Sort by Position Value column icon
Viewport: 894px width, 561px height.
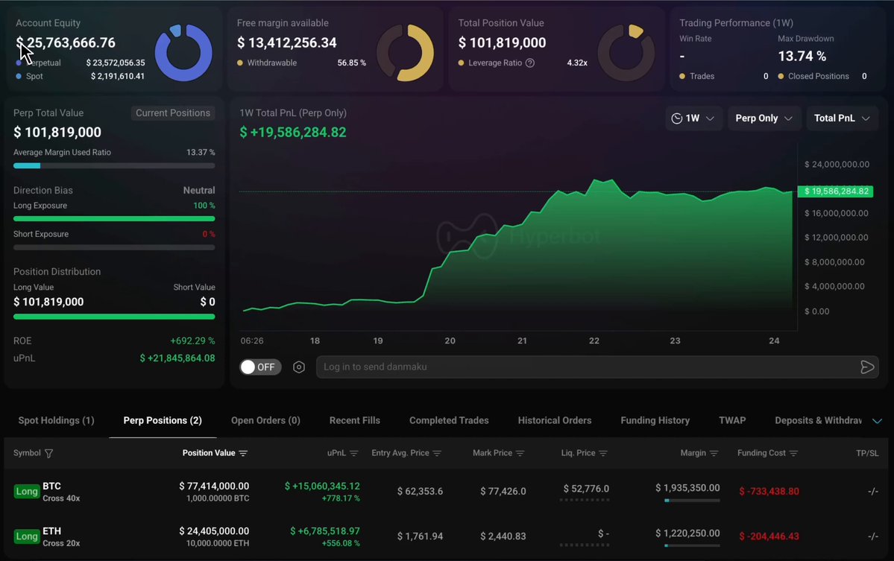point(244,454)
